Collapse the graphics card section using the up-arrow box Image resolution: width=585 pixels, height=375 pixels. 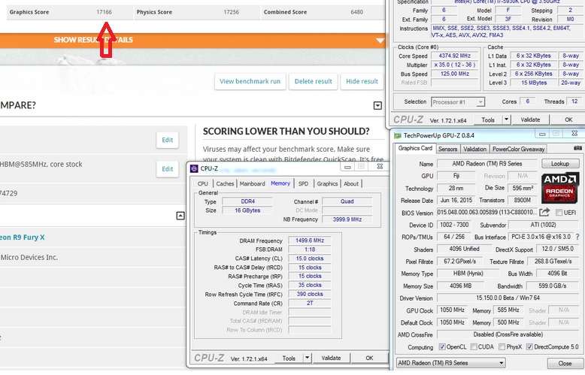click(x=180, y=216)
